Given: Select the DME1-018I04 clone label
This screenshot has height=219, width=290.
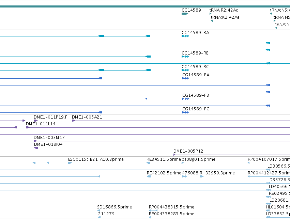Looking at the screenshot, I should (x=48, y=144).
